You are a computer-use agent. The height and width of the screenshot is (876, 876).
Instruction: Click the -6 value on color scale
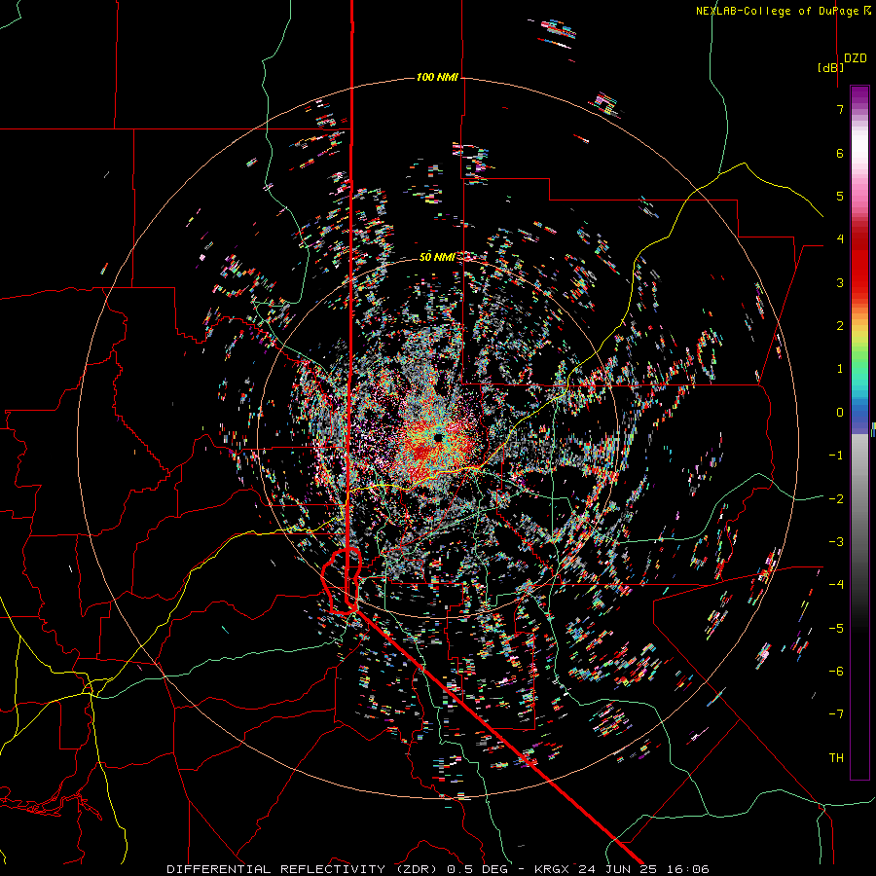click(x=836, y=672)
